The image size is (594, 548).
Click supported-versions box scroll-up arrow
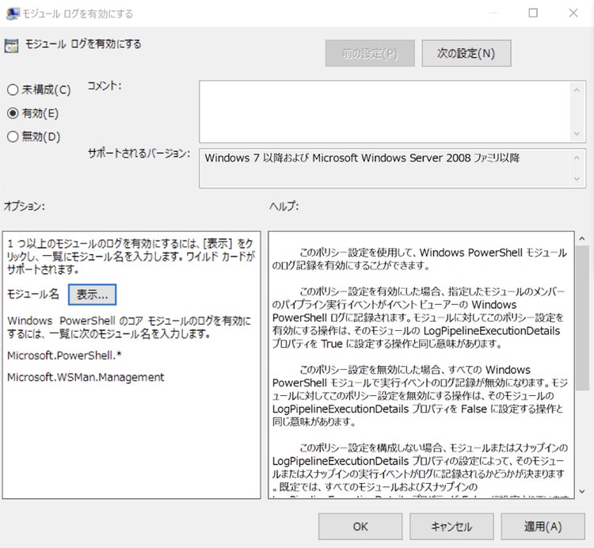coord(577,158)
